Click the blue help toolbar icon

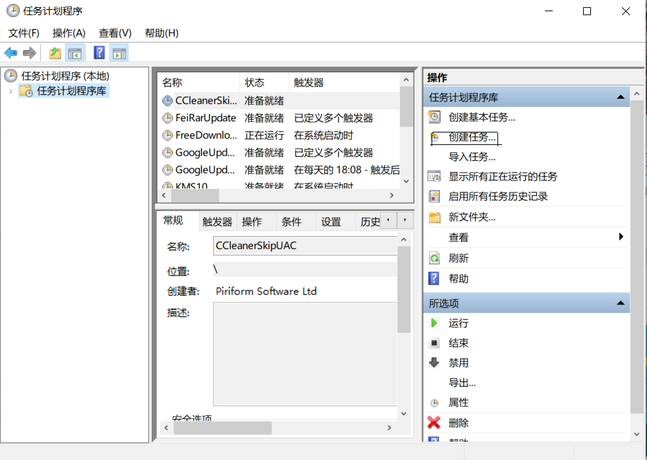[x=99, y=53]
